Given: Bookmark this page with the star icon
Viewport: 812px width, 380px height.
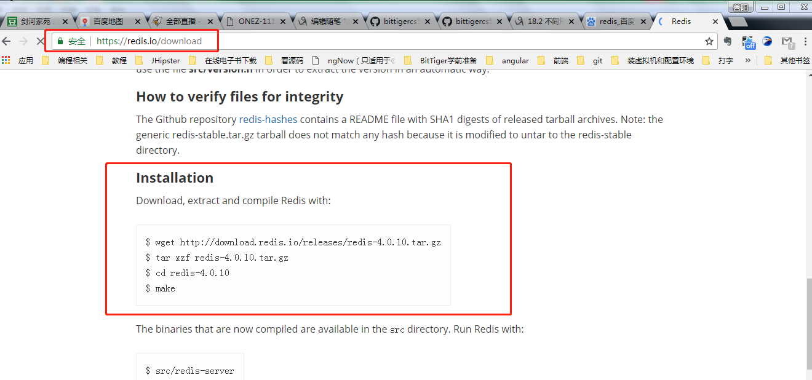Looking at the screenshot, I should pos(709,41).
